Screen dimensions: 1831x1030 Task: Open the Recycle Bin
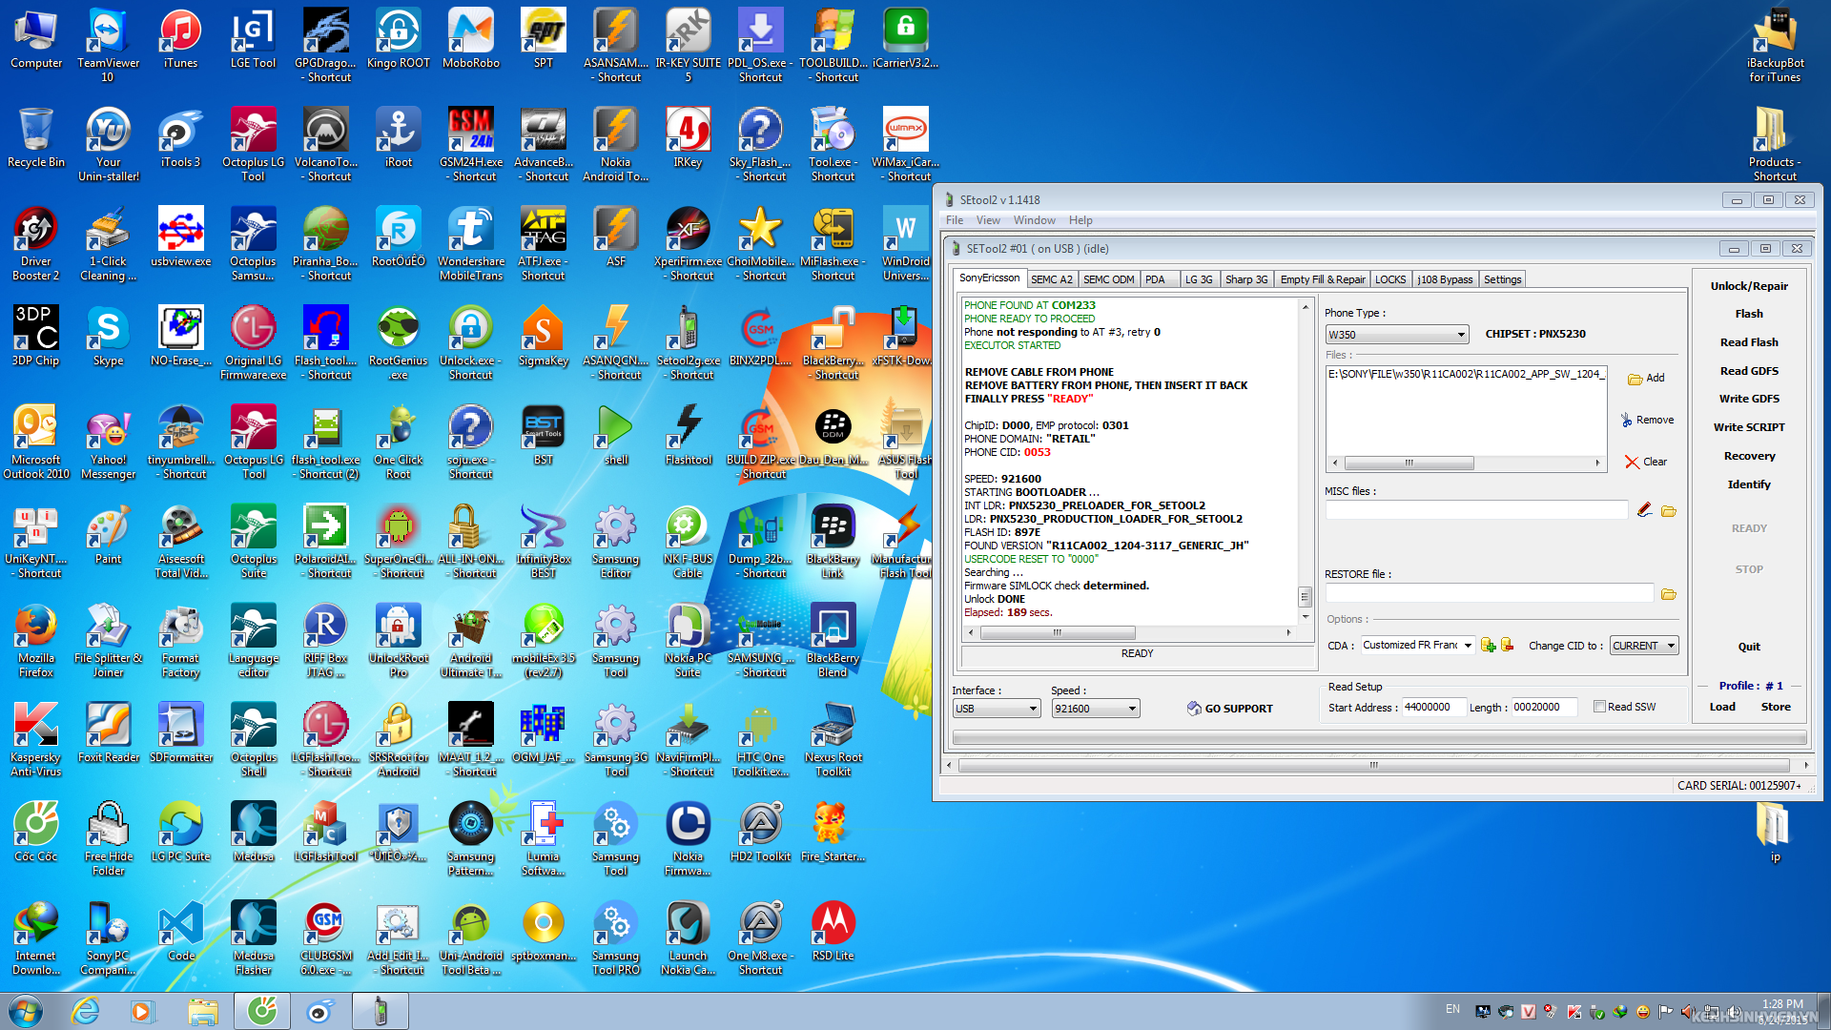coord(36,137)
